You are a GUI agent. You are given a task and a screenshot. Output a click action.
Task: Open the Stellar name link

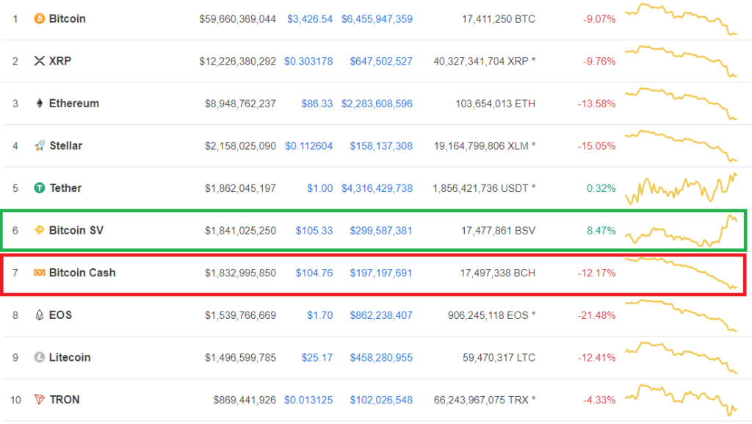pyautogui.click(x=65, y=145)
